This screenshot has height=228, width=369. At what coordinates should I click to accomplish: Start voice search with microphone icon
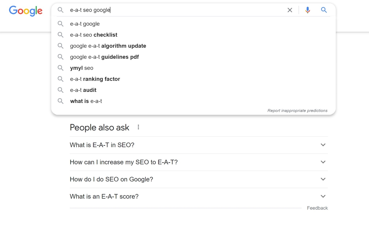pyautogui.click(x=307, y=10)
